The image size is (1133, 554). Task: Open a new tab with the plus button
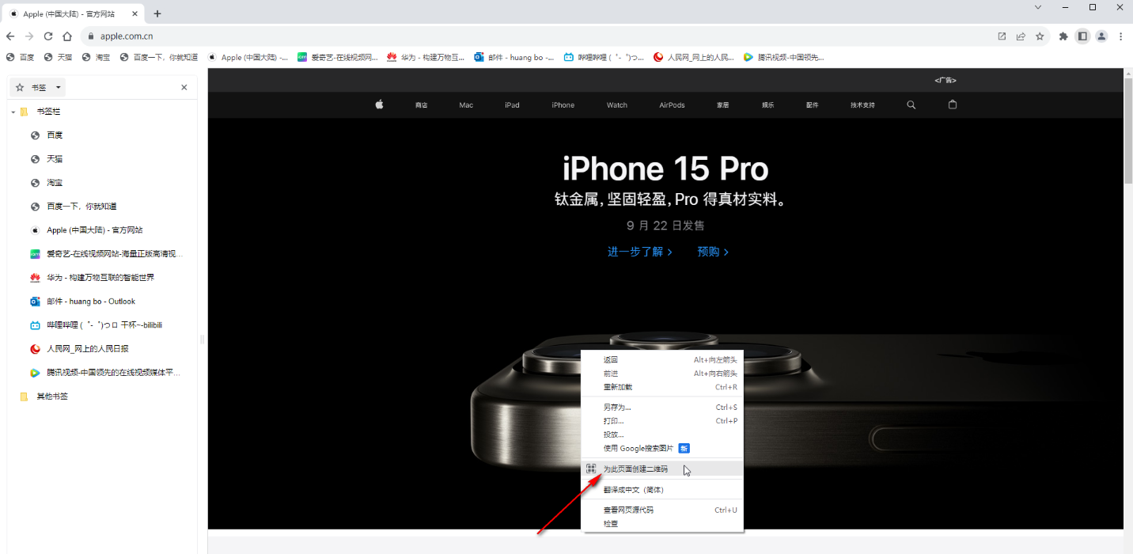click(x=157, y=13)
